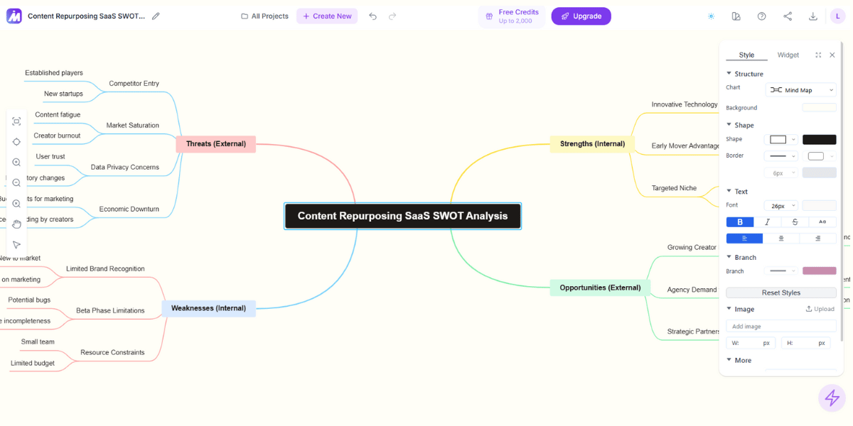
Task: Open the Border line style dropdown
Action: 782,156
